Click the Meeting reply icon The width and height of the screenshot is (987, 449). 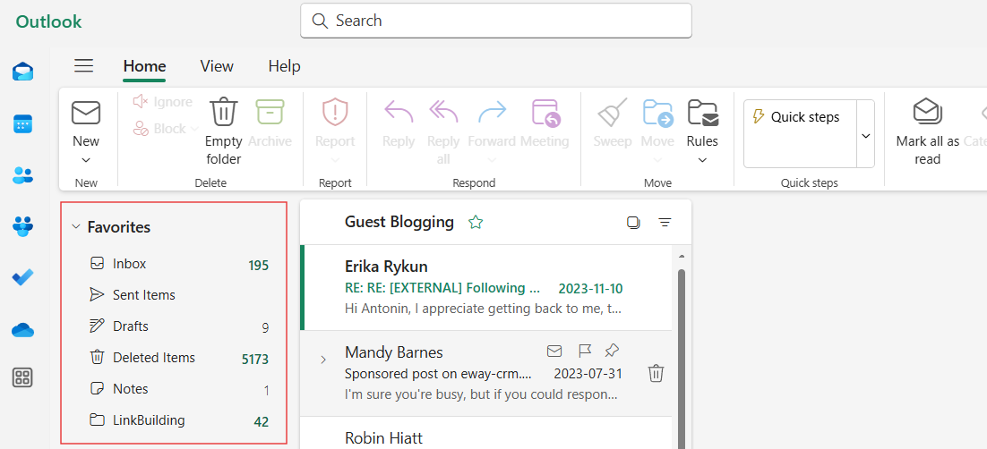coord(545,112)
